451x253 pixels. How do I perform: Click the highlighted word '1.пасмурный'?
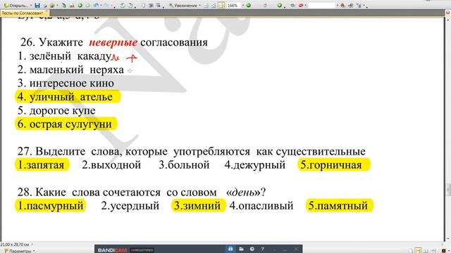(50, 206)
